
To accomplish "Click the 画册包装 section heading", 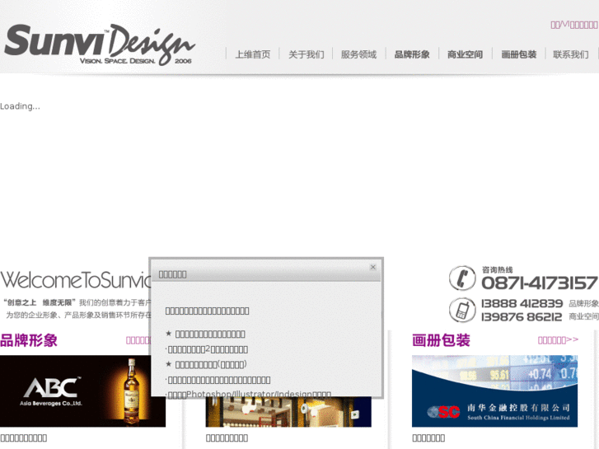I will 441,340.
